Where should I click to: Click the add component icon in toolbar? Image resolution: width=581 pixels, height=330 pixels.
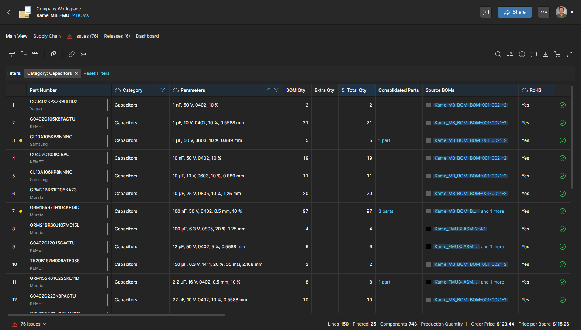(53, 54)
